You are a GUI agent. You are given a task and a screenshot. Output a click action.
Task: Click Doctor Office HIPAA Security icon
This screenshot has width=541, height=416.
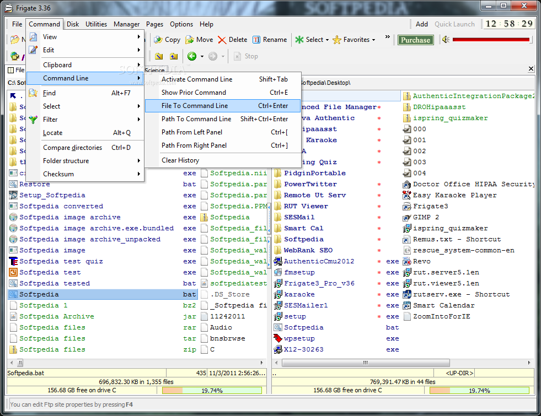[x=407, y=184]
